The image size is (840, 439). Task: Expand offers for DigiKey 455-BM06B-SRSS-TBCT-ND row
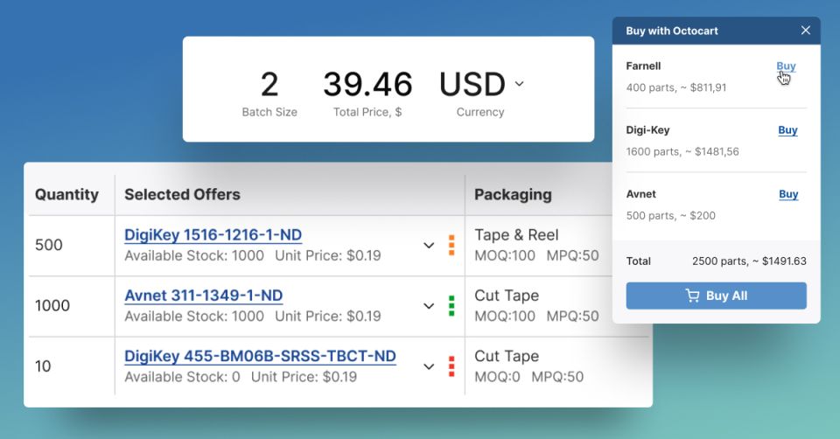point(429,366)
